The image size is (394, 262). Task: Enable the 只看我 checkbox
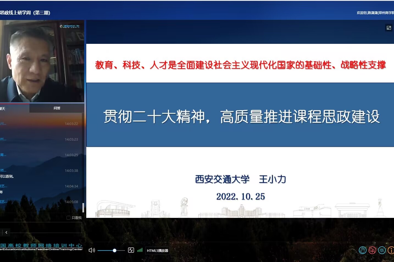(x=69, y=218)
